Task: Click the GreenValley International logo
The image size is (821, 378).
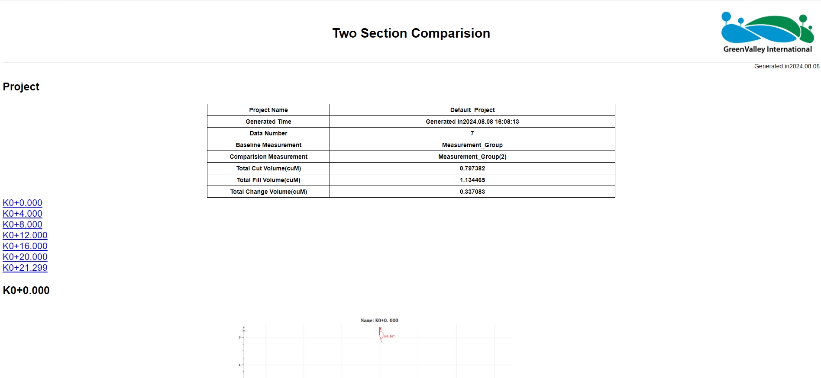Action: coord(767,33)
